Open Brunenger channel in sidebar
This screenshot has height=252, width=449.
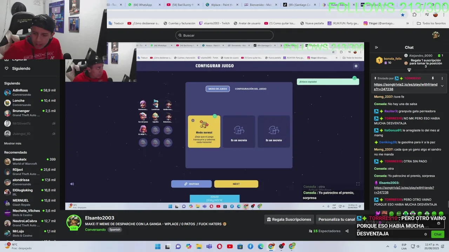point(30,113)
